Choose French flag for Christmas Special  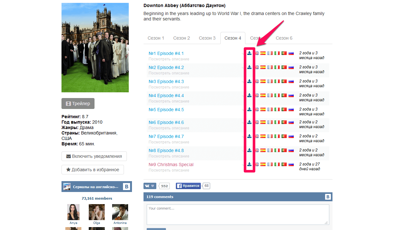[270, 165]
